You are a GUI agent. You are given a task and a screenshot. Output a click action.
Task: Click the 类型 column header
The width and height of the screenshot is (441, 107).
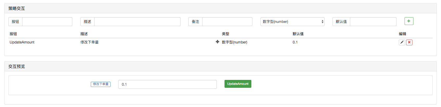pyautogui.click(x=226, y=34)
